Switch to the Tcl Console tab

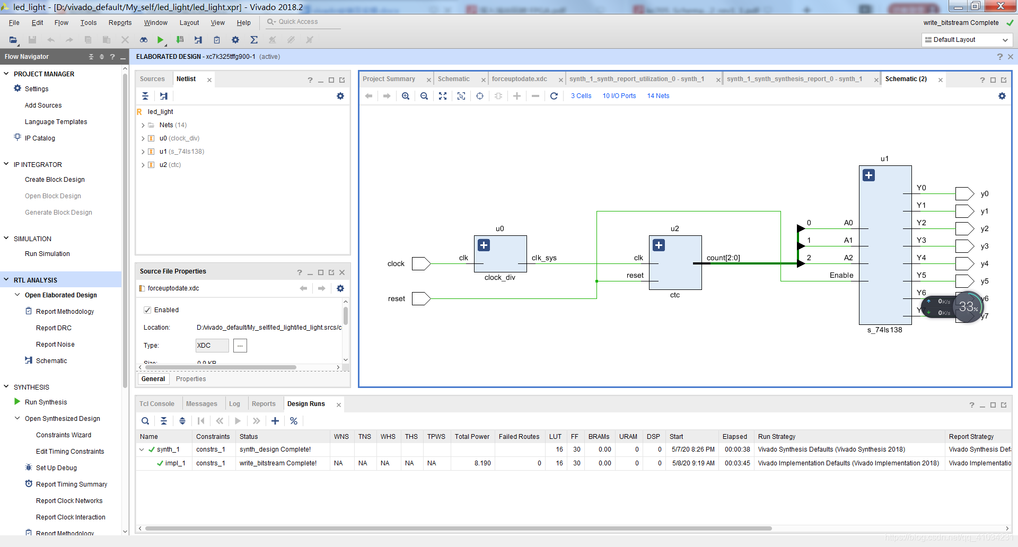[x=156, y=404]
